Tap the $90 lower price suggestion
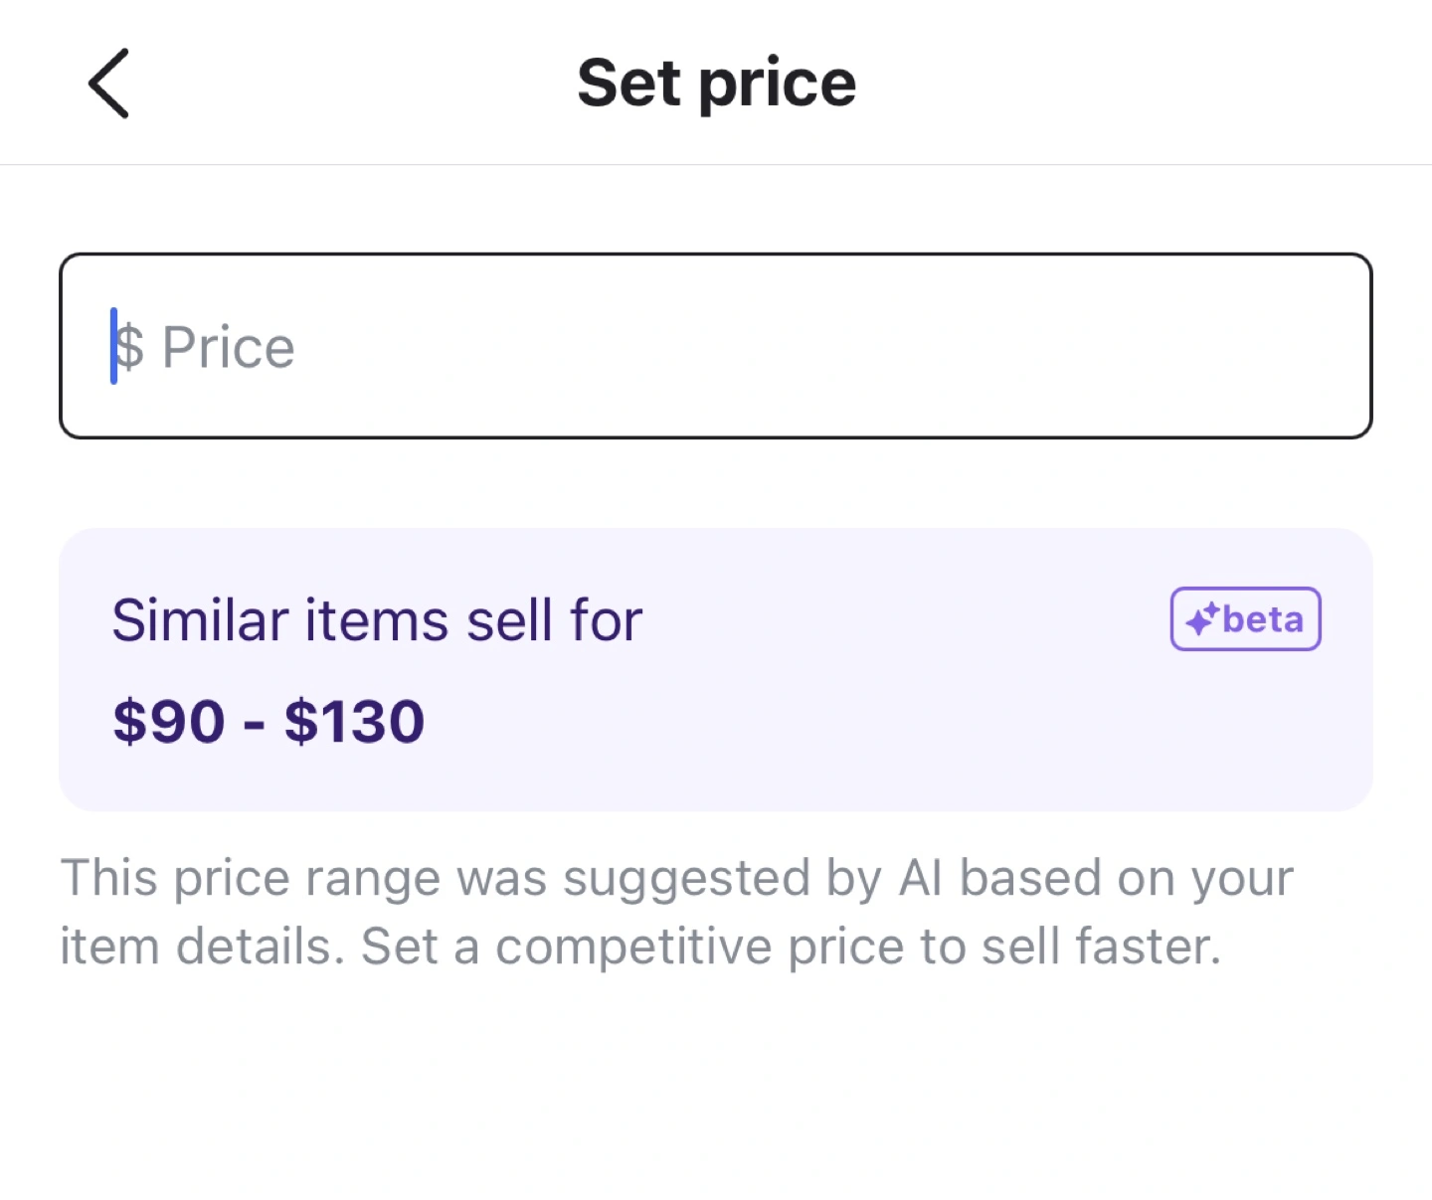The height and width of the screenshot is (1200, 1432). [x=169, y=721]
